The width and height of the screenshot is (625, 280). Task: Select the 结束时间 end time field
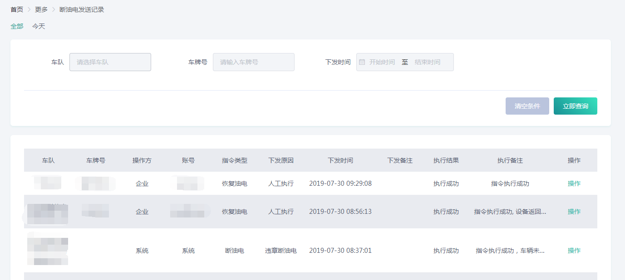[x=428, y=62]
